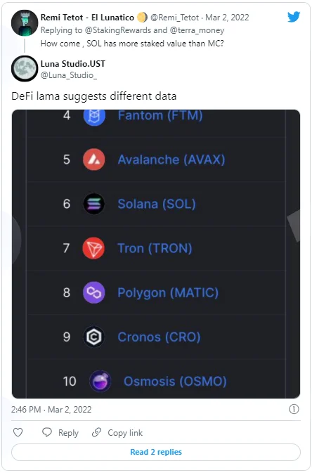
Task: Open the Fantom (FTM) chain entry
Action: click(160, 115)
